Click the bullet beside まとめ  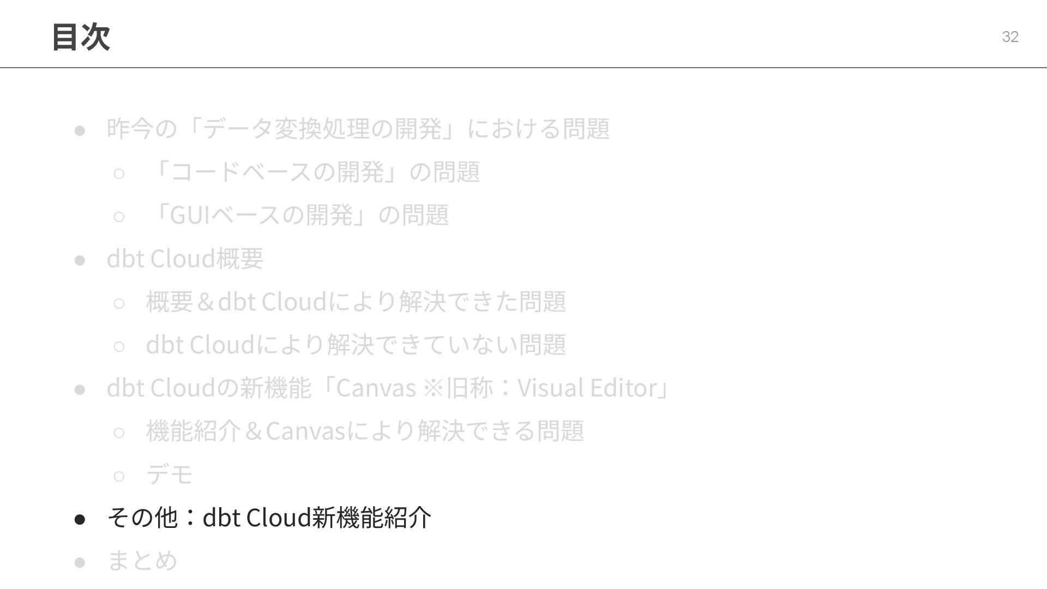pos(80,562)
